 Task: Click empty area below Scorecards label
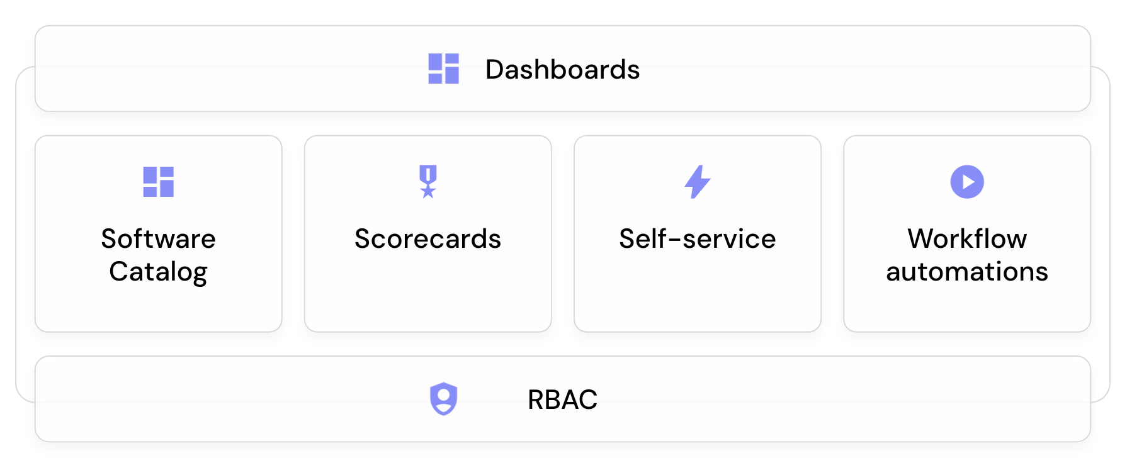(x=428, y=292)
